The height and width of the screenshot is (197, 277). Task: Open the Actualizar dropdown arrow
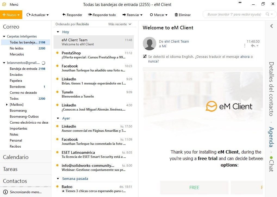click(48, 15)
